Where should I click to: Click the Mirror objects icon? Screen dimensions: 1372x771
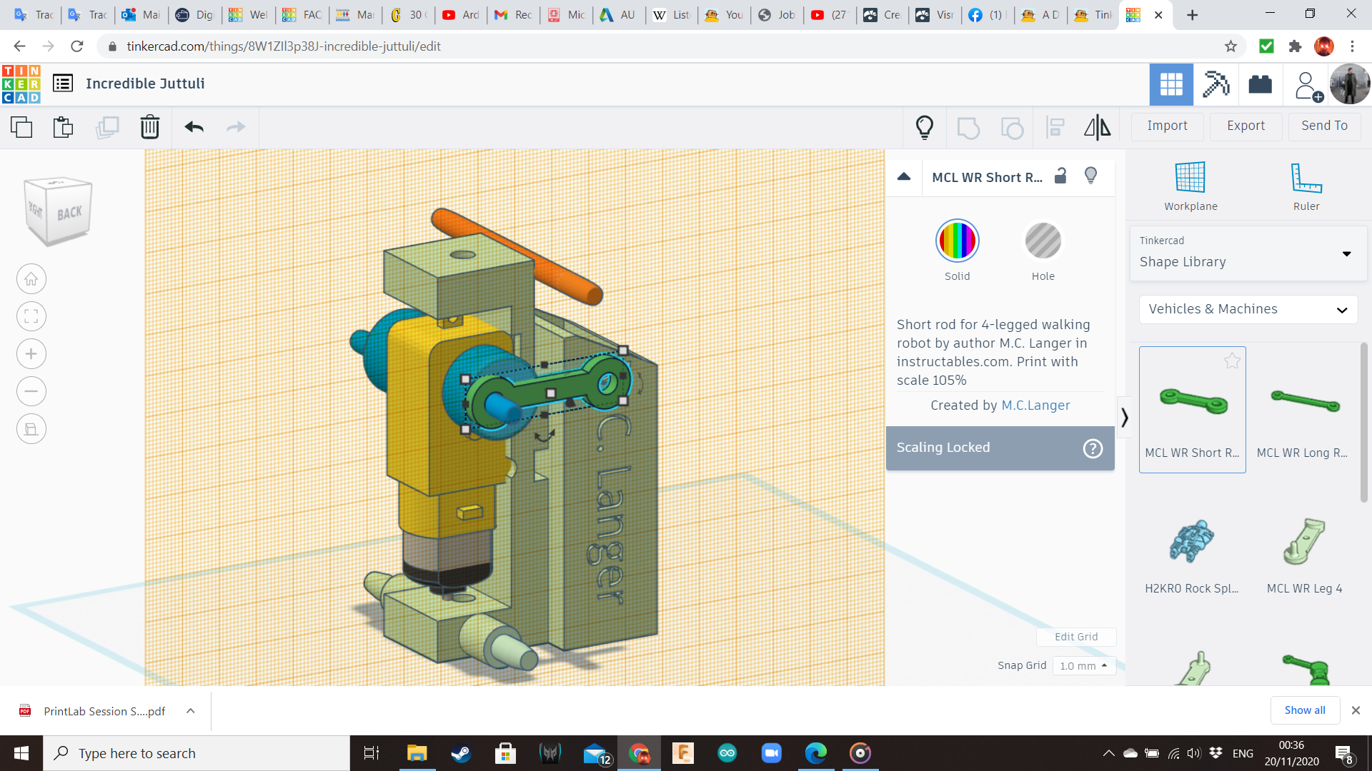1097,127
